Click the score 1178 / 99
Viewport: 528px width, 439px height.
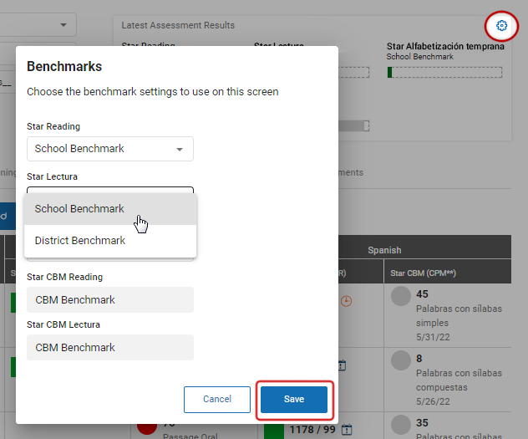pyautogui.click(x=312, y=430)
